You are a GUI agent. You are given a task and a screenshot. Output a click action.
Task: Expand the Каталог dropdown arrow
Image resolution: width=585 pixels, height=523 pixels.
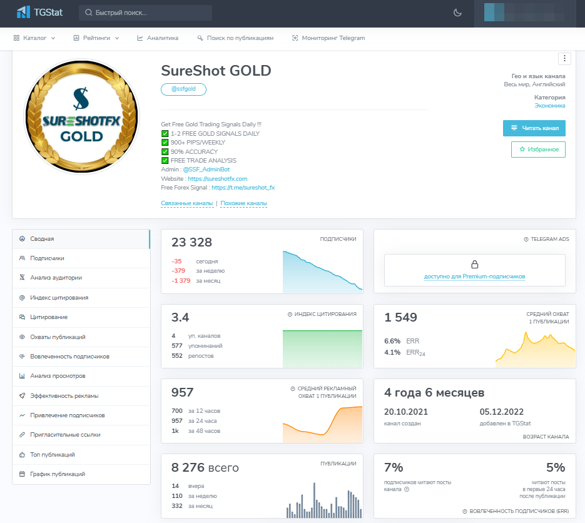coord(53,38)
